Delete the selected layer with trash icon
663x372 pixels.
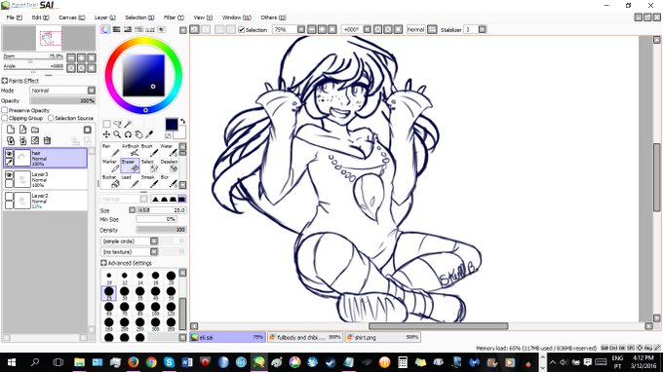48,140
